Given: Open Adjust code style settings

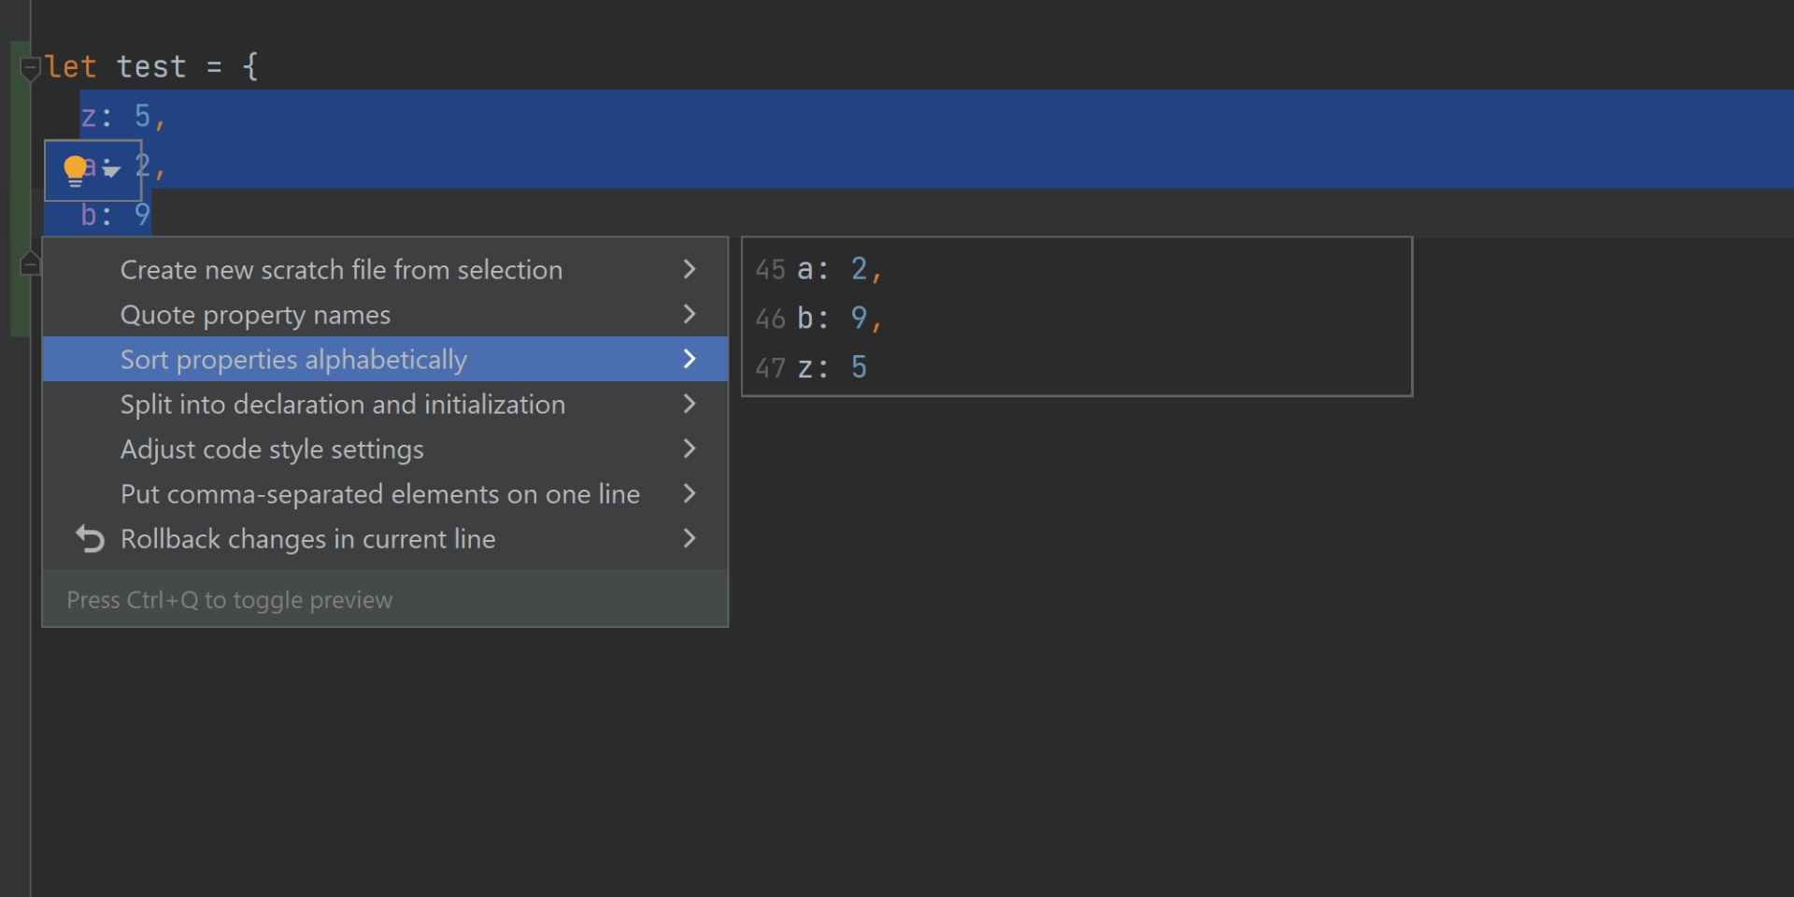Looking at the screenshot, I should point(385,449).
